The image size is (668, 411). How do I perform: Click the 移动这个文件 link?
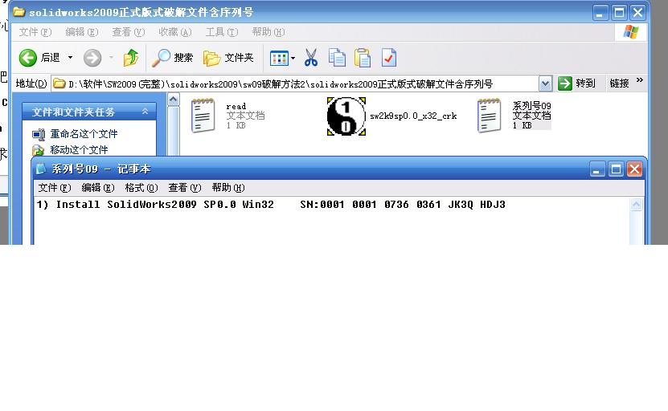80,150
